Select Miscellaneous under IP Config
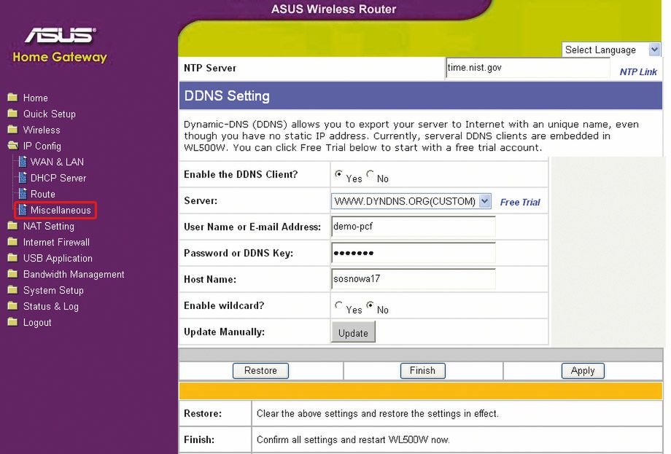 click(x=61, y=211)
